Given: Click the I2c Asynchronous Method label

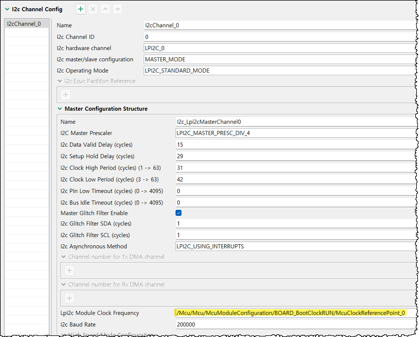Looking at the screenshot, I should (93, 246).
